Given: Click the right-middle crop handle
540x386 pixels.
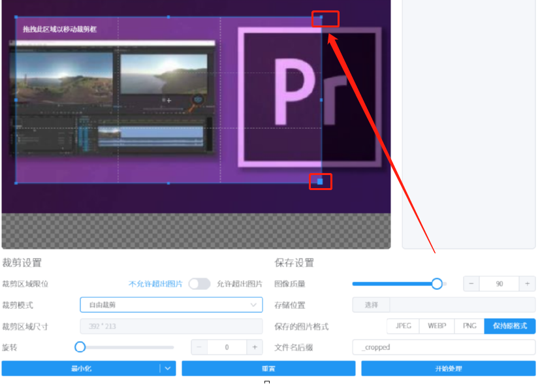Looking at the screenshot, I should pyautogui.click(x=321, y=100).
